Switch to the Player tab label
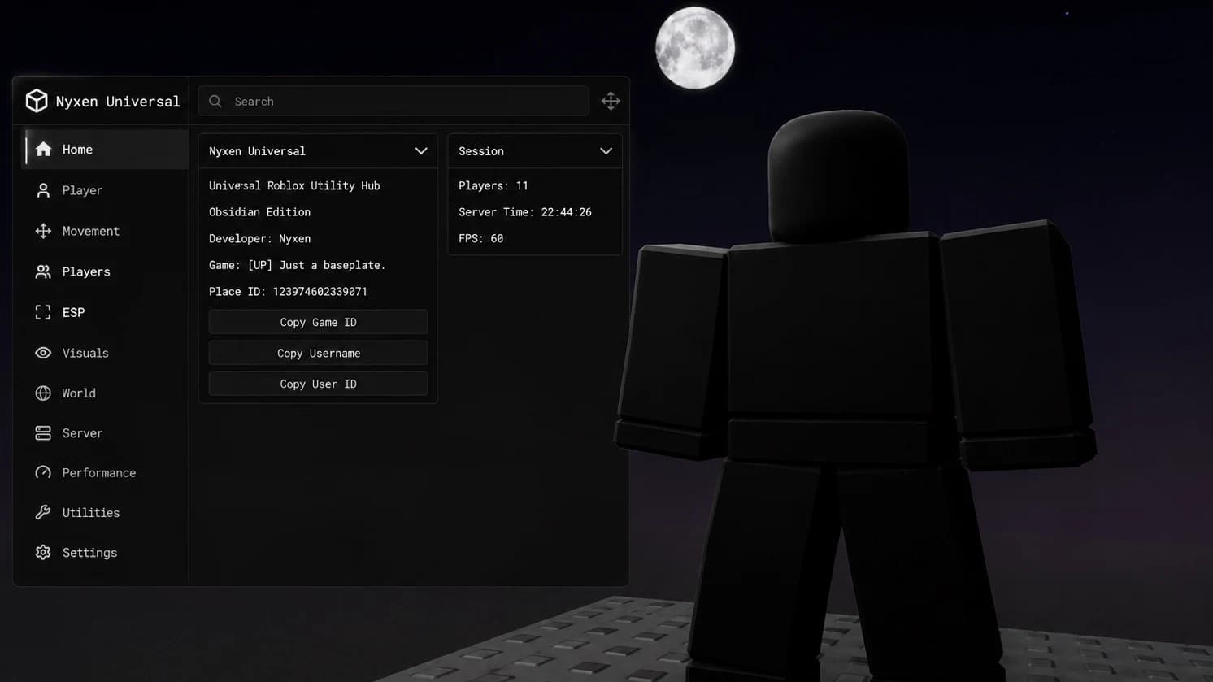This screenshot has width=1213, height=682. (82, 190)
